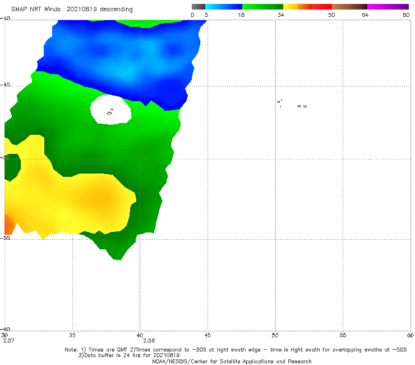The height and width of the screenshot is (365, 415).
Task: Click the swath time '2:56'
Action: (x=149, y=341)
